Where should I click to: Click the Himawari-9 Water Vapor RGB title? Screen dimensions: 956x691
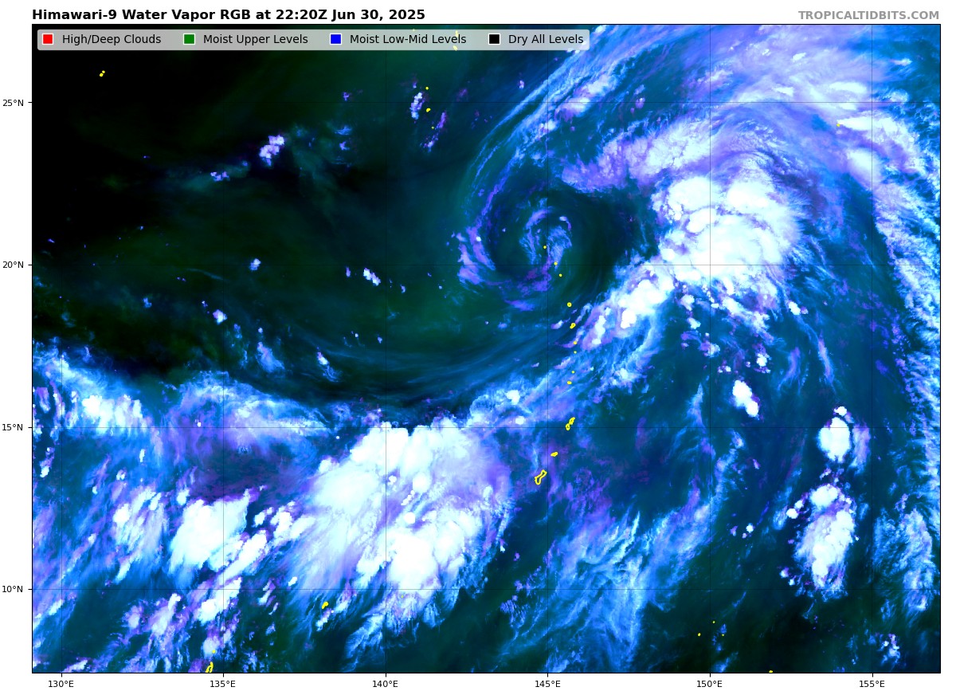click(x=229, y=15)
